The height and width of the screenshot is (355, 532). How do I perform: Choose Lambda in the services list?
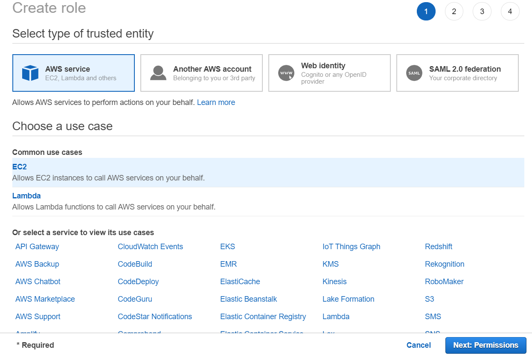(x=336, y=317)
